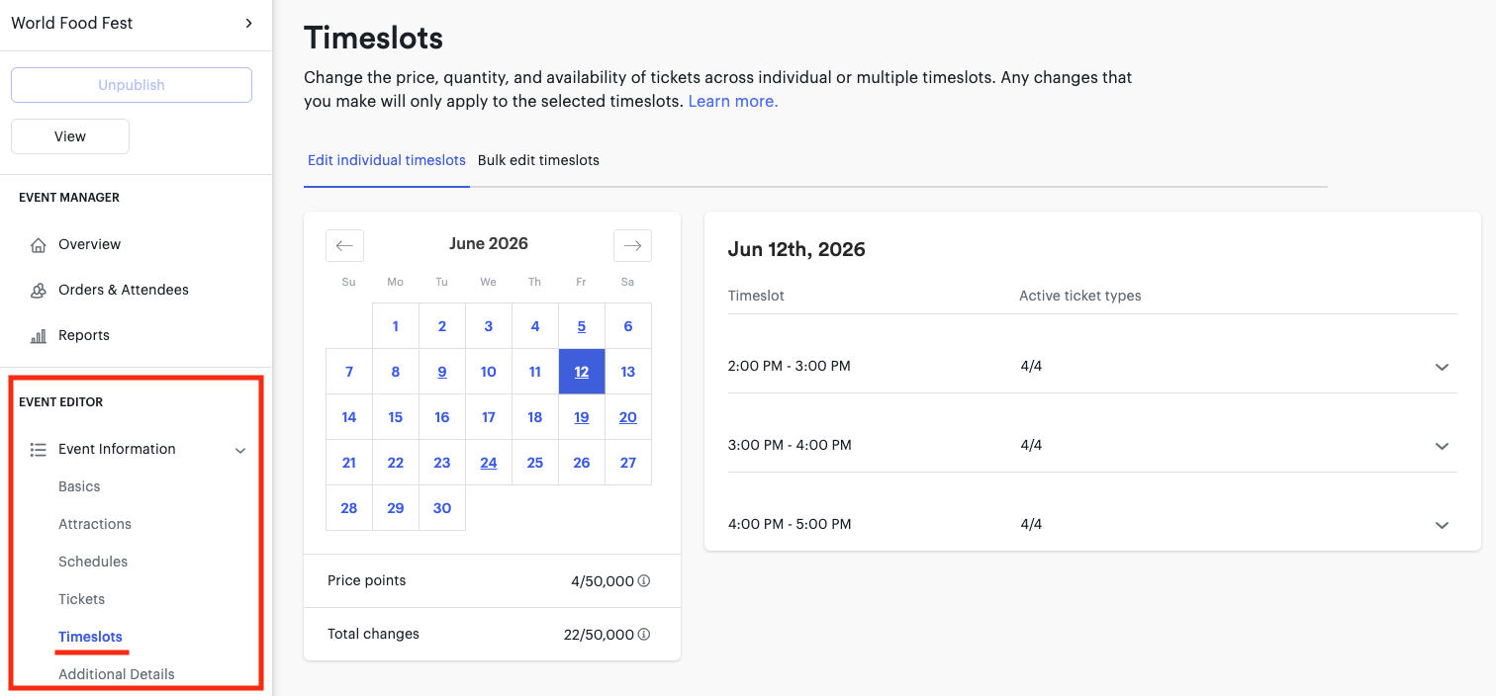Click the Event Information list icon

click(x=39, y=450)
